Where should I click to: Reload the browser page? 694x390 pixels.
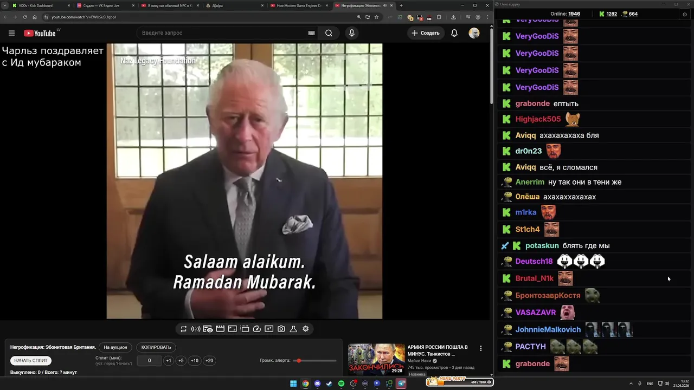pyautogui.click(x=25, y=17)
